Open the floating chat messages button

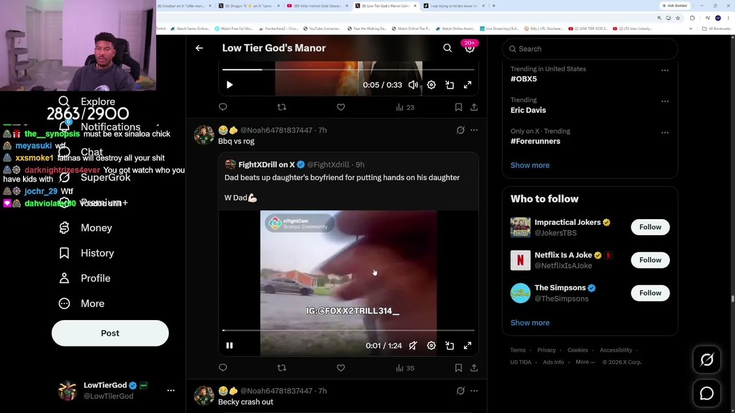tap(707, 393)
